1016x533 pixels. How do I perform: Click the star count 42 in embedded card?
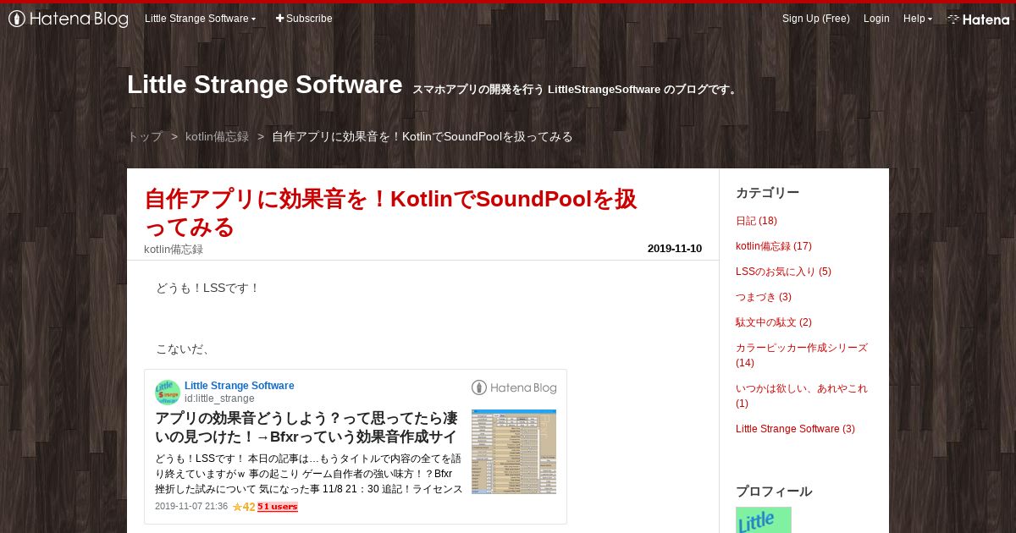[244, 507]
